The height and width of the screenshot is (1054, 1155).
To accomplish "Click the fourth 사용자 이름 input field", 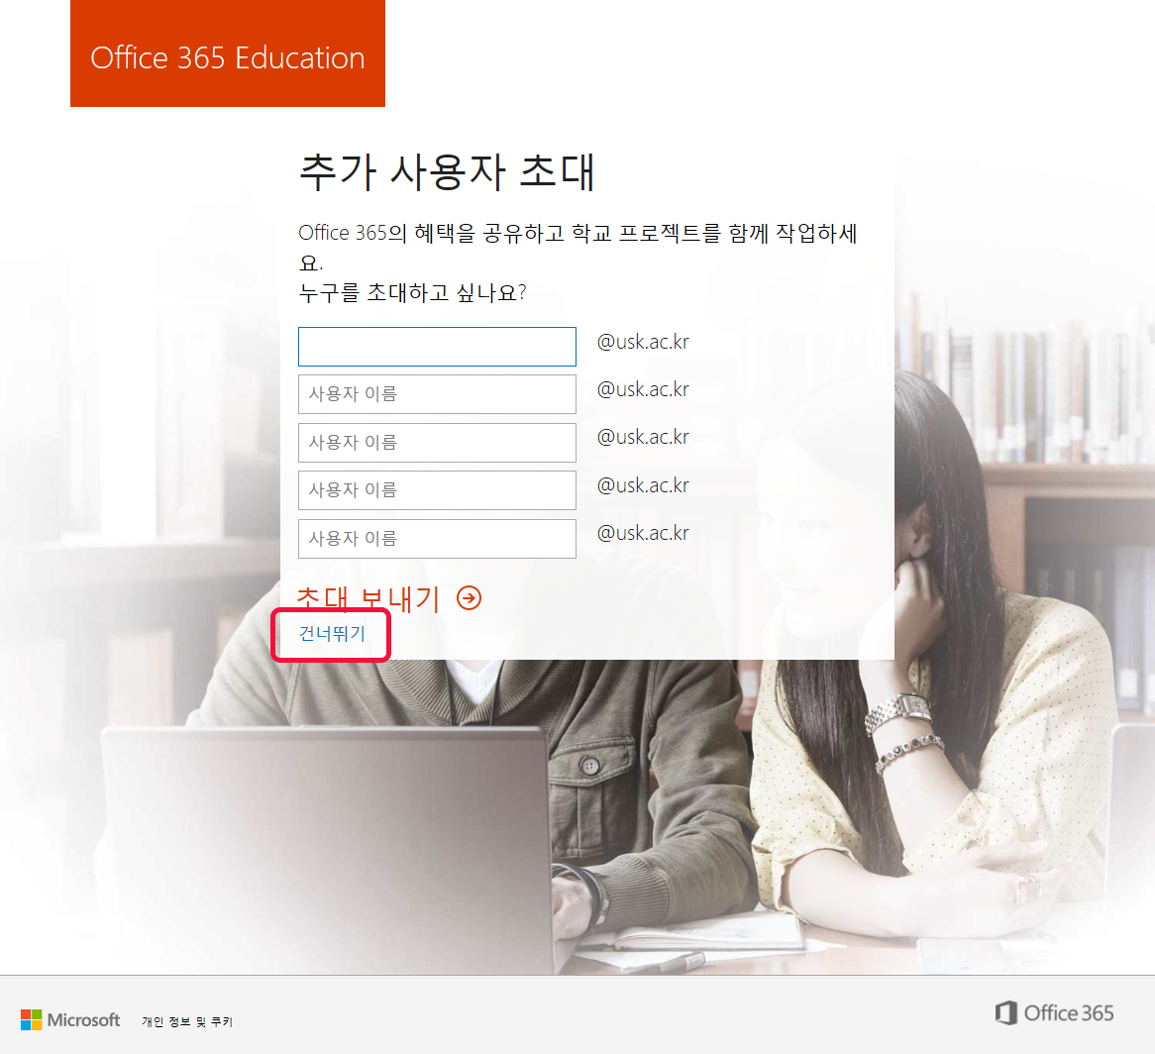I will 437,490.
